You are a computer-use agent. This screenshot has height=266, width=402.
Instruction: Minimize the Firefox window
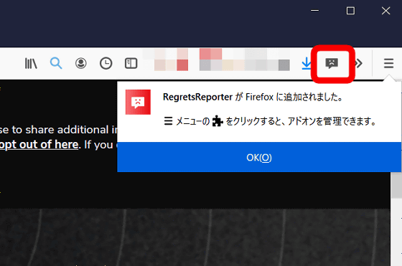[314, 11]
